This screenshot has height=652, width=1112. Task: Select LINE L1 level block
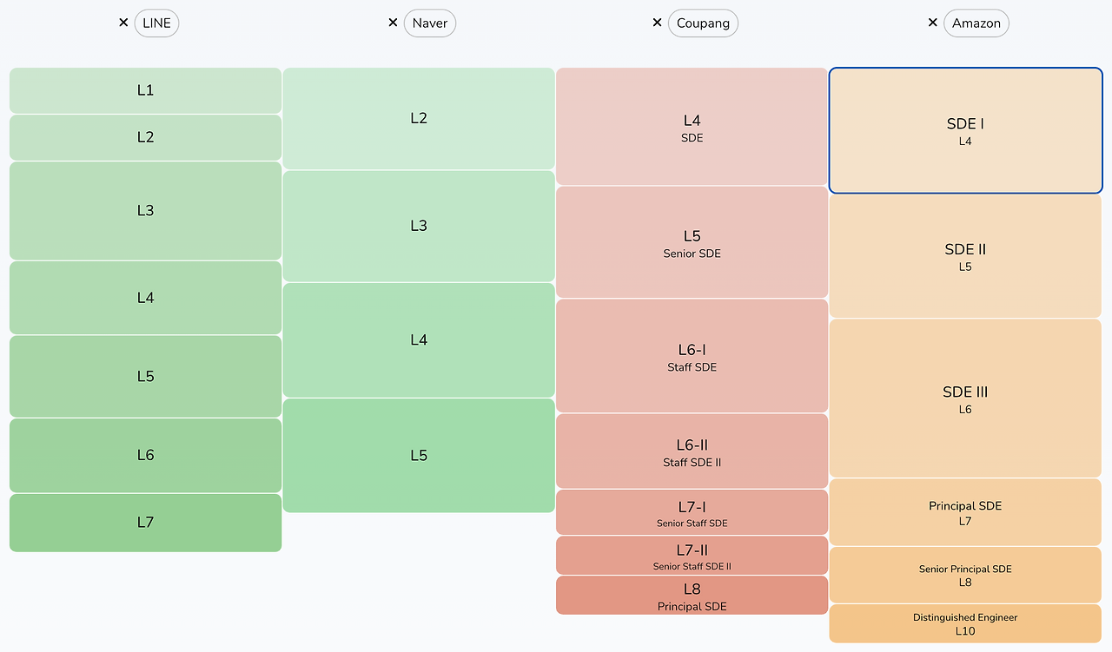pos(145,90)
